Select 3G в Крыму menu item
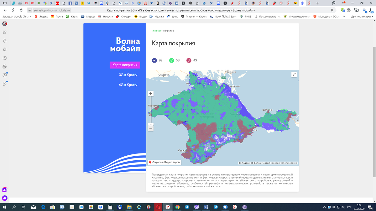 (x=128, y=75)
